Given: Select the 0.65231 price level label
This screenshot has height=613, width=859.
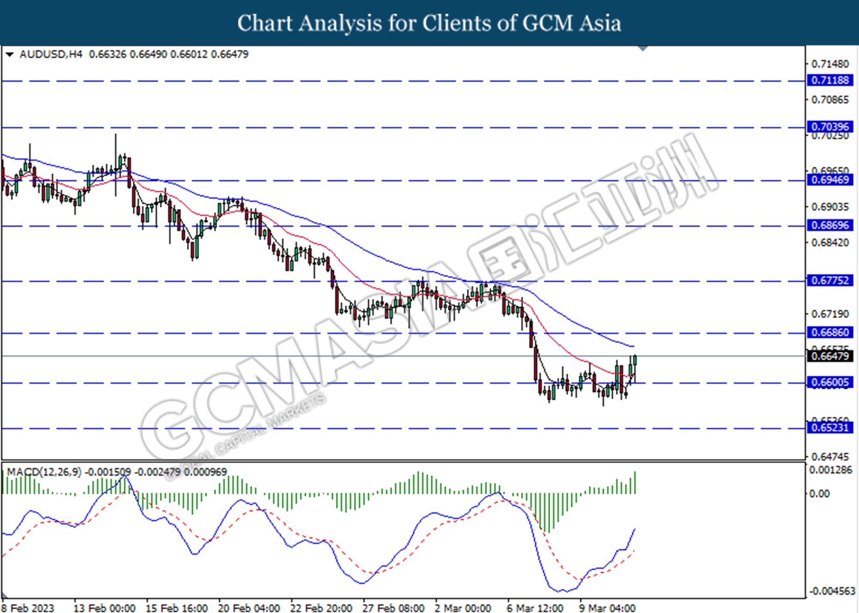Looking at the screenshot, I should tap(830, 428).
